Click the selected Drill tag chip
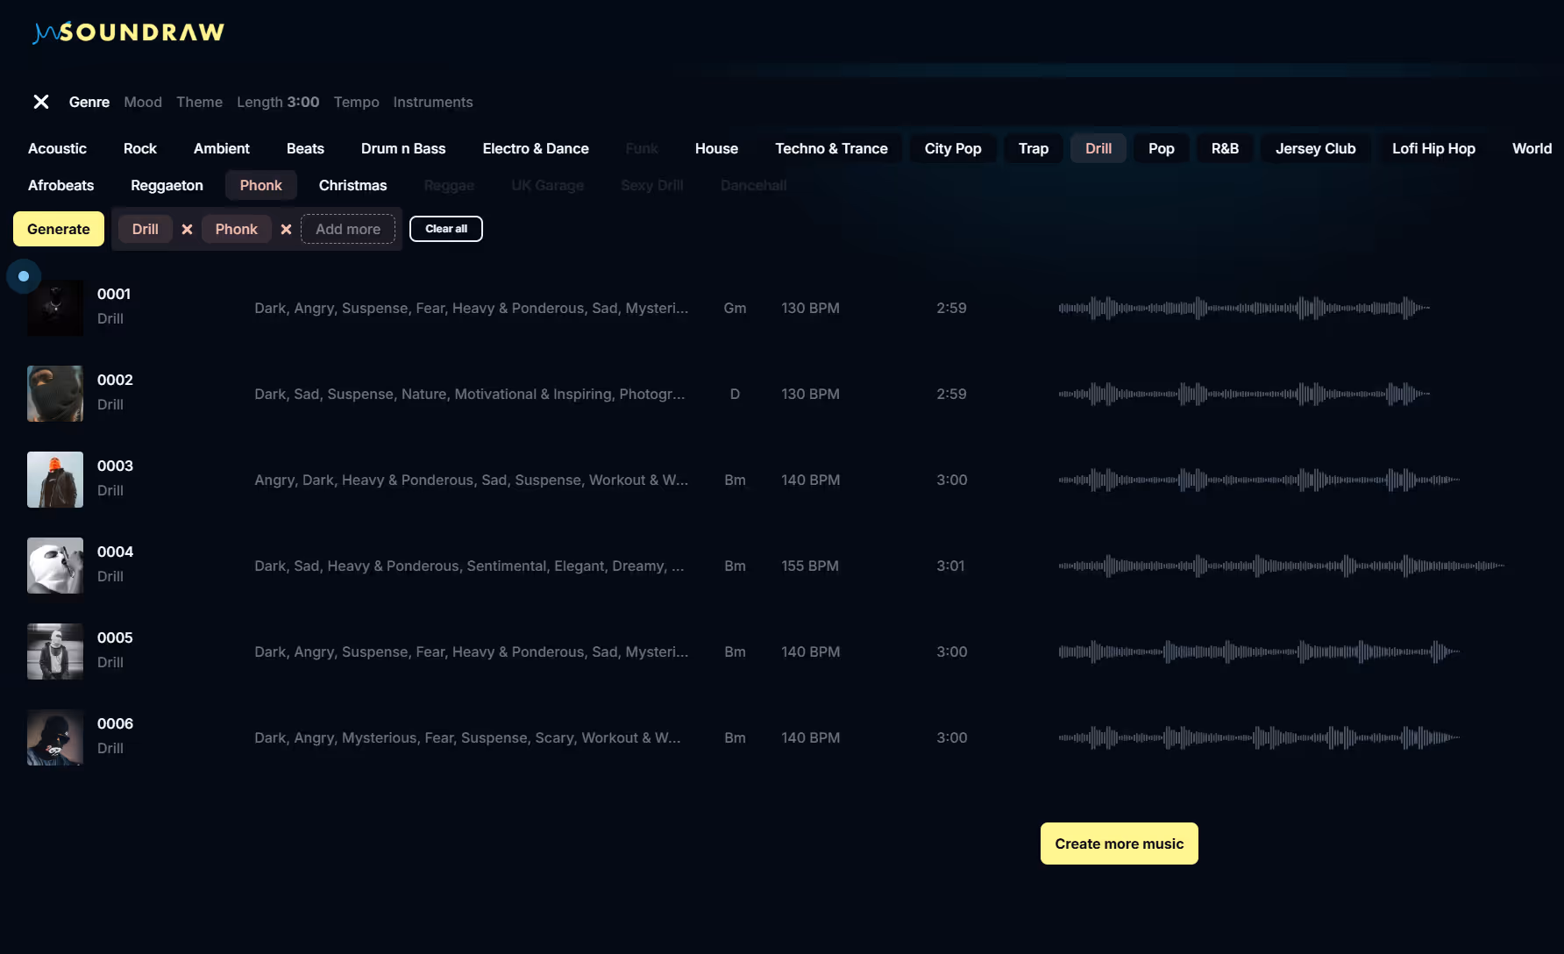 pyautogui.click(x=146, y=229)
